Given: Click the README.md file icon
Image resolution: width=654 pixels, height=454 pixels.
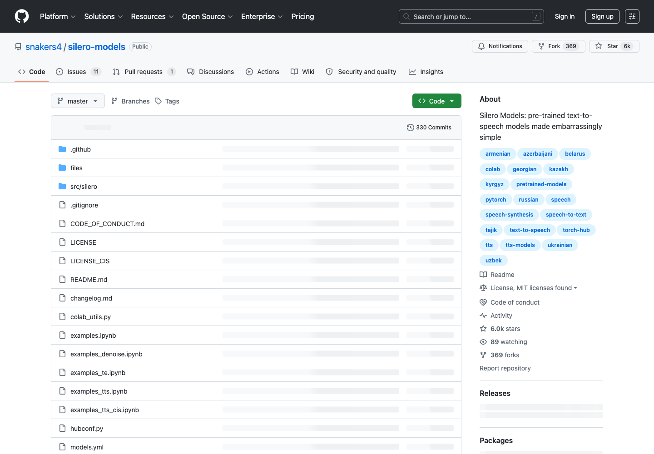Looking at the screenshot, I should (x=62, y=280).
